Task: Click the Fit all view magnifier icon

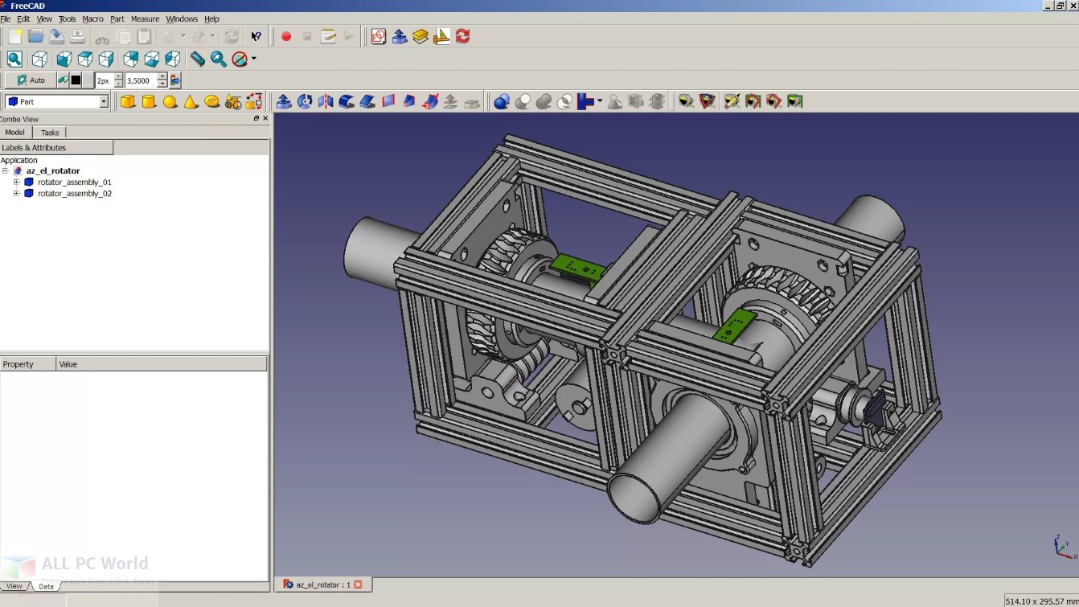Action: 14,59
